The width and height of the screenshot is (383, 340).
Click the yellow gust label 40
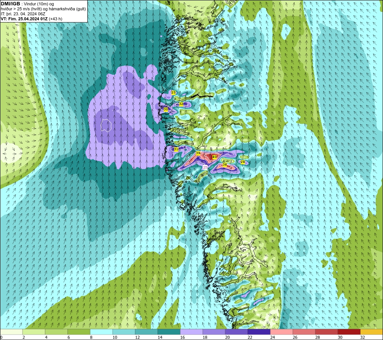(214, 157)
